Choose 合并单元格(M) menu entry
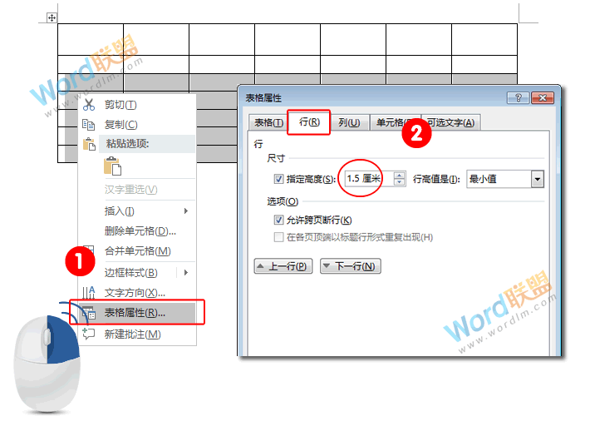This screenshot has width=590, height=426. point(137,250)
